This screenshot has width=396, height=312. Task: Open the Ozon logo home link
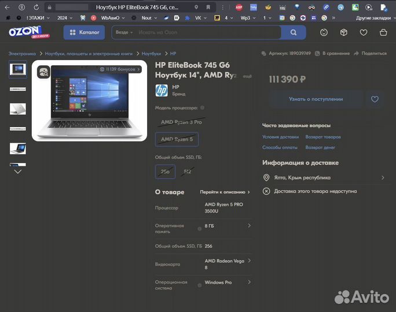click(x=29, y=32)
